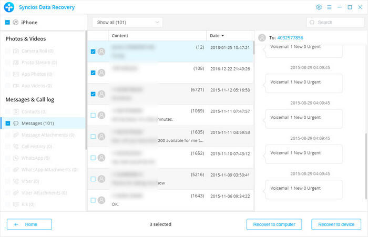Click the search magnifier icon

point(312,23)
